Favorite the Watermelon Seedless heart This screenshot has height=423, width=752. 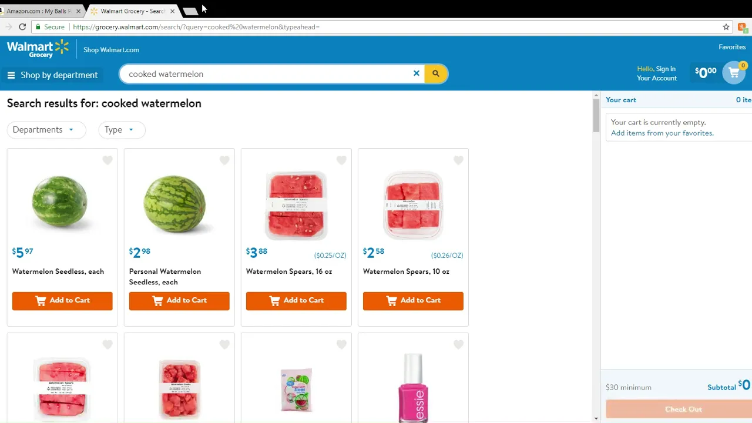tap(108, 160)
